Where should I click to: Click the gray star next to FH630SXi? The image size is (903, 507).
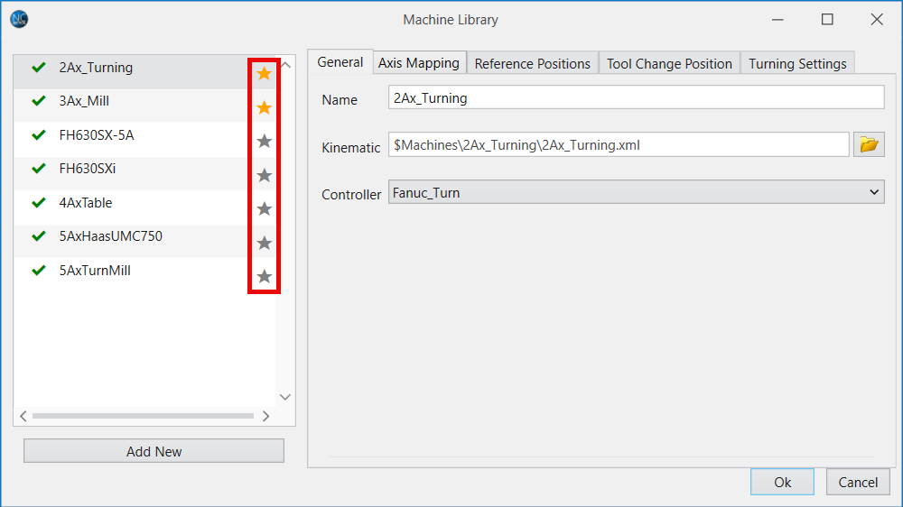264,175
